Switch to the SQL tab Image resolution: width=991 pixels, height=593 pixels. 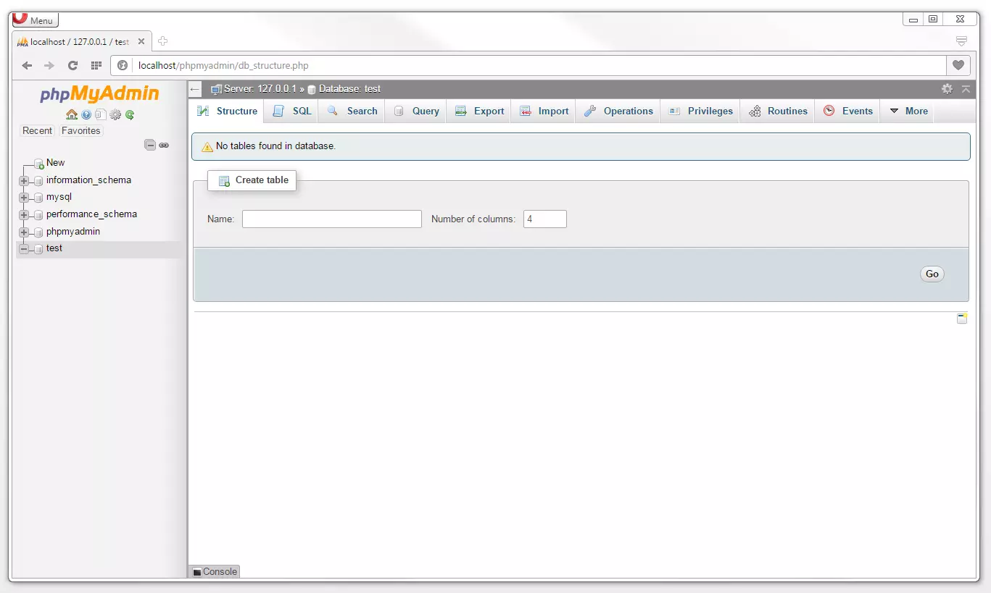293,112
